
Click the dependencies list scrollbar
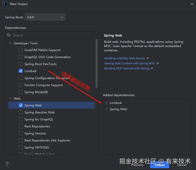click(96, 64)
